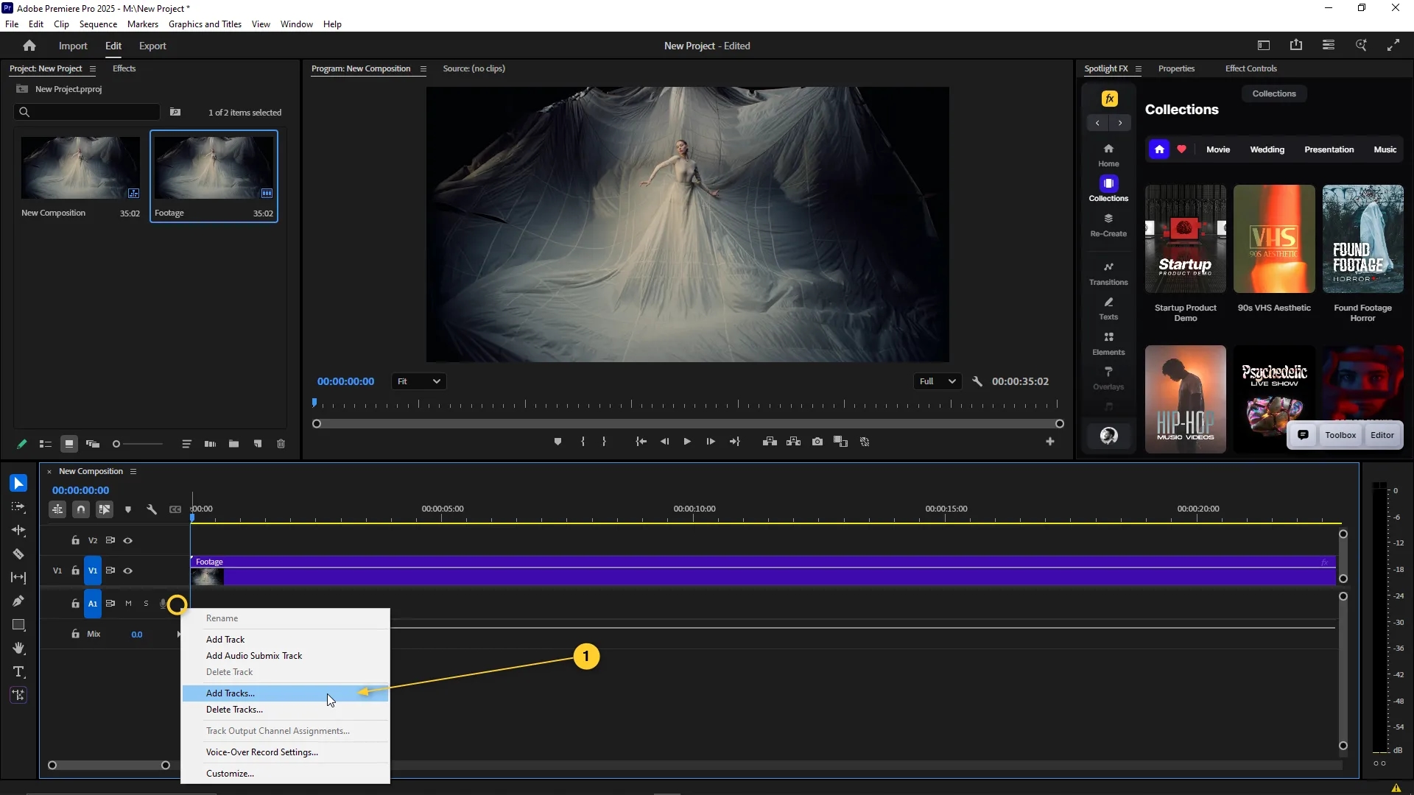
Task: Go to previous Spotlight FX page arrow
Action: [x=1097, y=123]
